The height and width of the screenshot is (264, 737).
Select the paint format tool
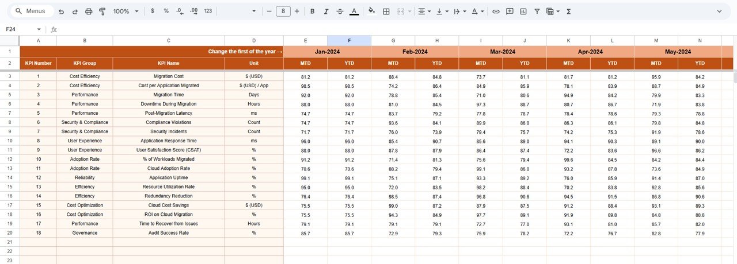(102, 11)
